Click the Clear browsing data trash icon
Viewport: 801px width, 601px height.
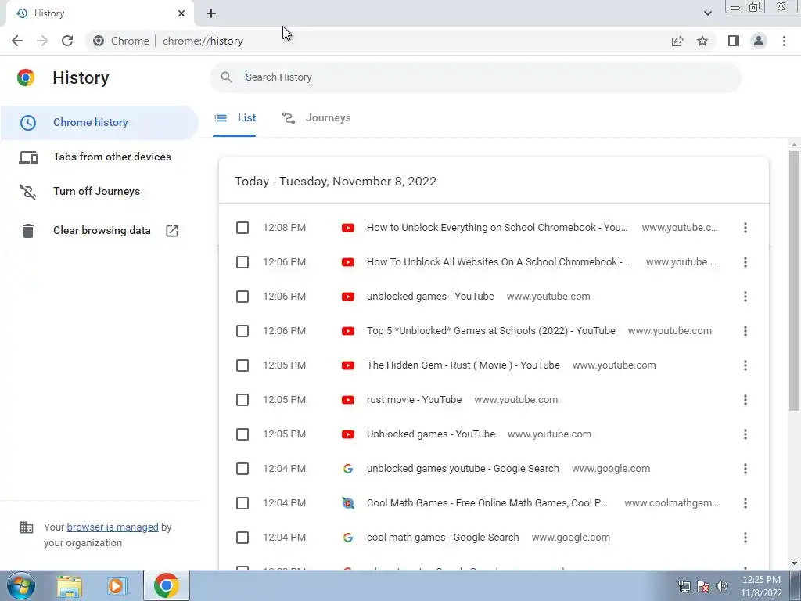(28, 231)
